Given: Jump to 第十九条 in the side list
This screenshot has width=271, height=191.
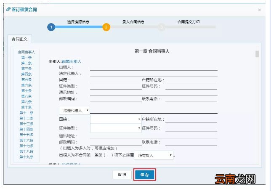Looking at the screenshot, I should 27,157.
